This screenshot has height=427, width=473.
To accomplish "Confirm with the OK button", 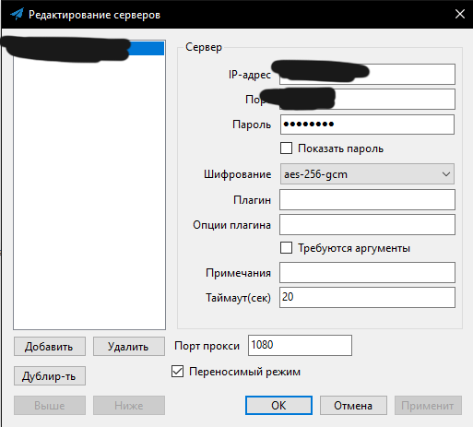I will pos(278,405).
